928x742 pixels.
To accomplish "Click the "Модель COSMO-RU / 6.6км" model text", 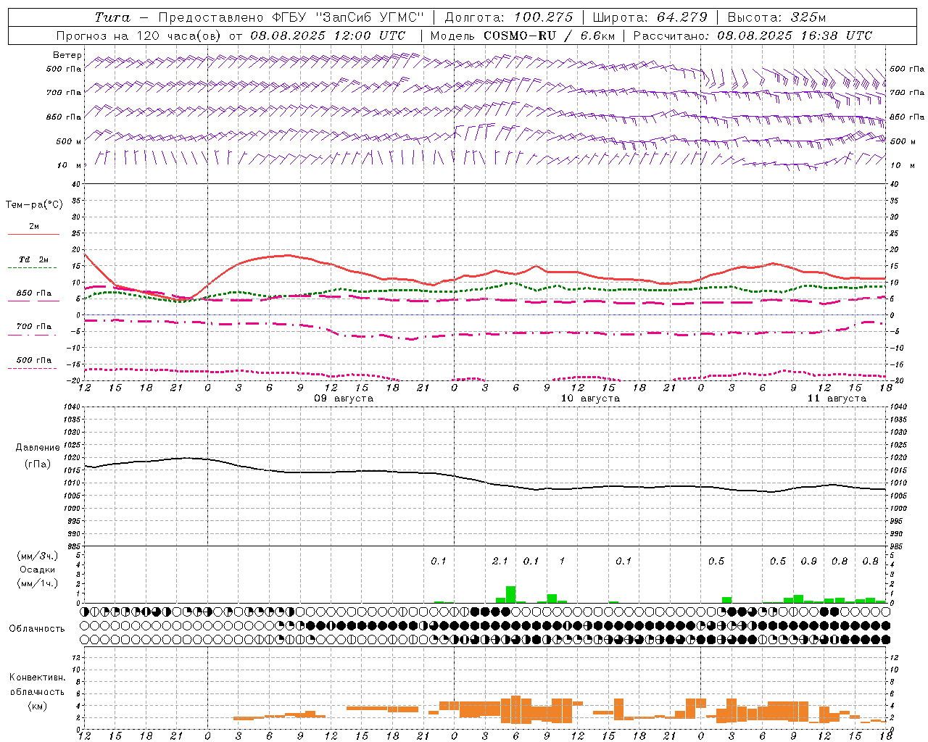I will [x=521, y=36].
